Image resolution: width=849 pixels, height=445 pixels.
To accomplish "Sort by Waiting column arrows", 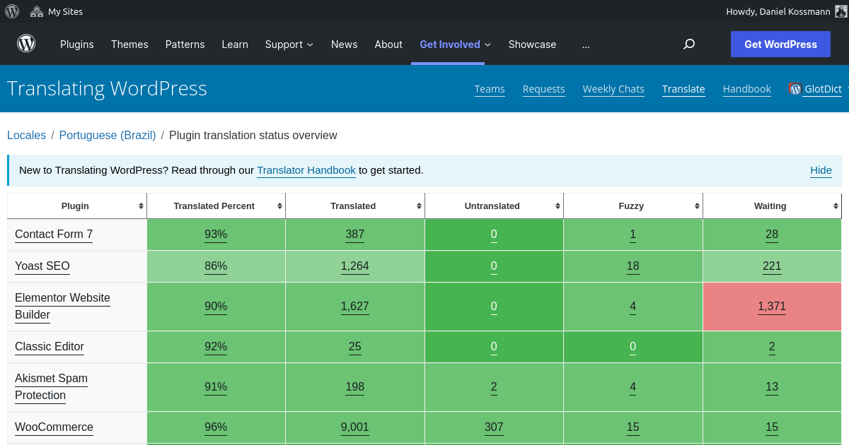I will 836,206.
